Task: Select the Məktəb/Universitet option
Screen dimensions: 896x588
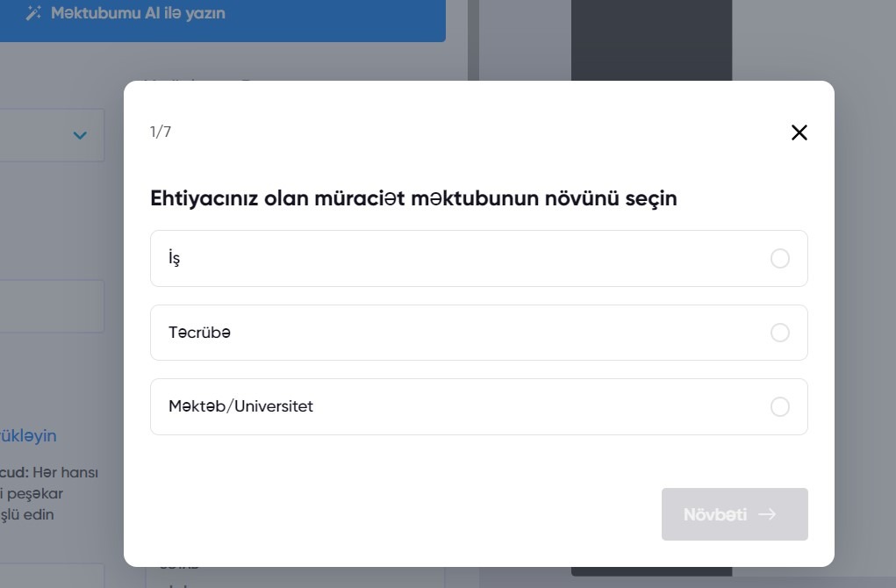Action: pyautogui.click(x=478, y=406)
